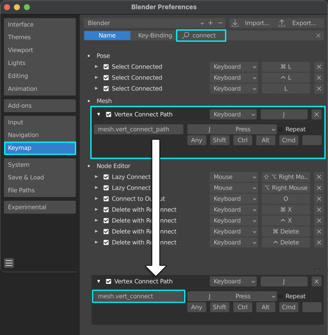Open the preferences hamburger menu
328x335 pixels.
(9, 263)
